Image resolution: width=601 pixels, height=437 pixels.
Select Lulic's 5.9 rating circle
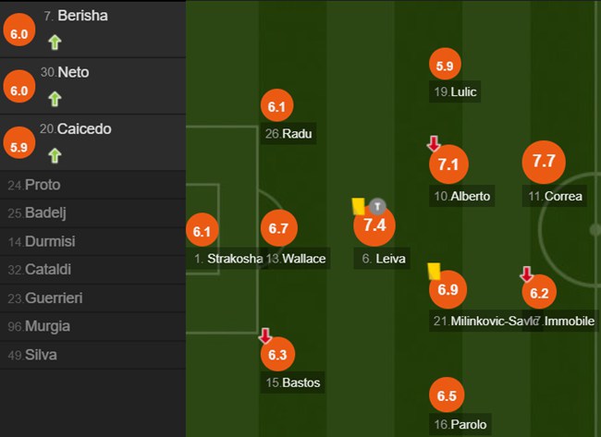tap(445, 65)
